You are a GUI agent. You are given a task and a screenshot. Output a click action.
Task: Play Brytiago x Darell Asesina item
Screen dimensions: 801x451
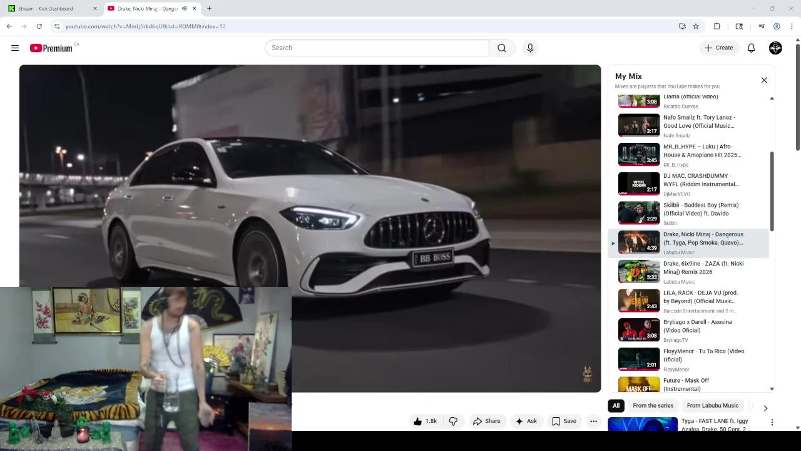688,330
